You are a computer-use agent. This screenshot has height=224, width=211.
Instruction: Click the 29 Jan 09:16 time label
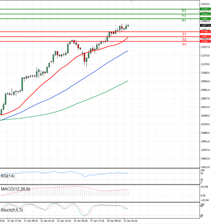114,221
